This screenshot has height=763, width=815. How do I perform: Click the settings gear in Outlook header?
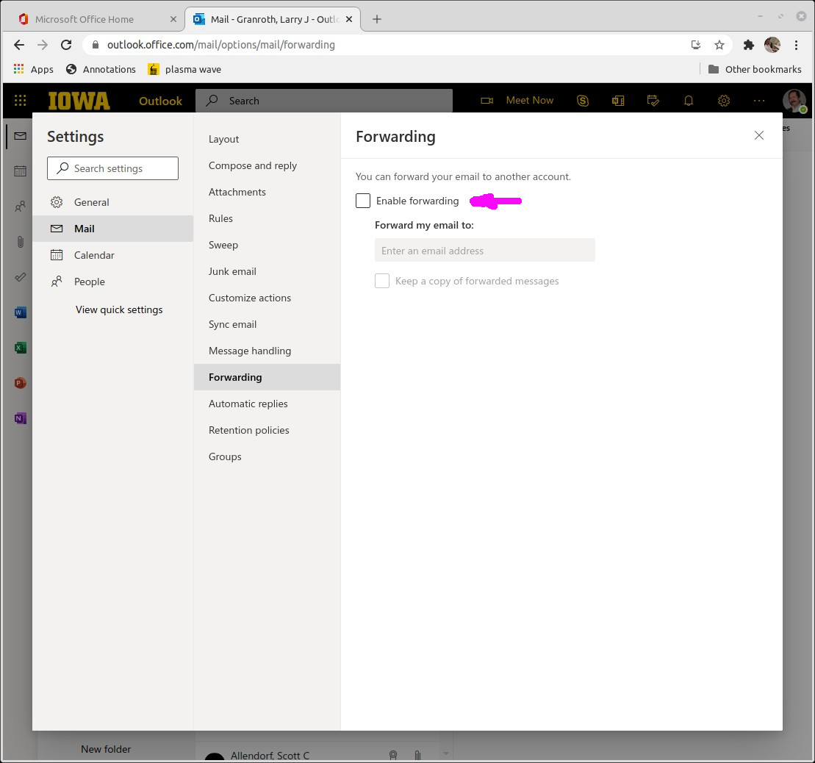(724, 101)
